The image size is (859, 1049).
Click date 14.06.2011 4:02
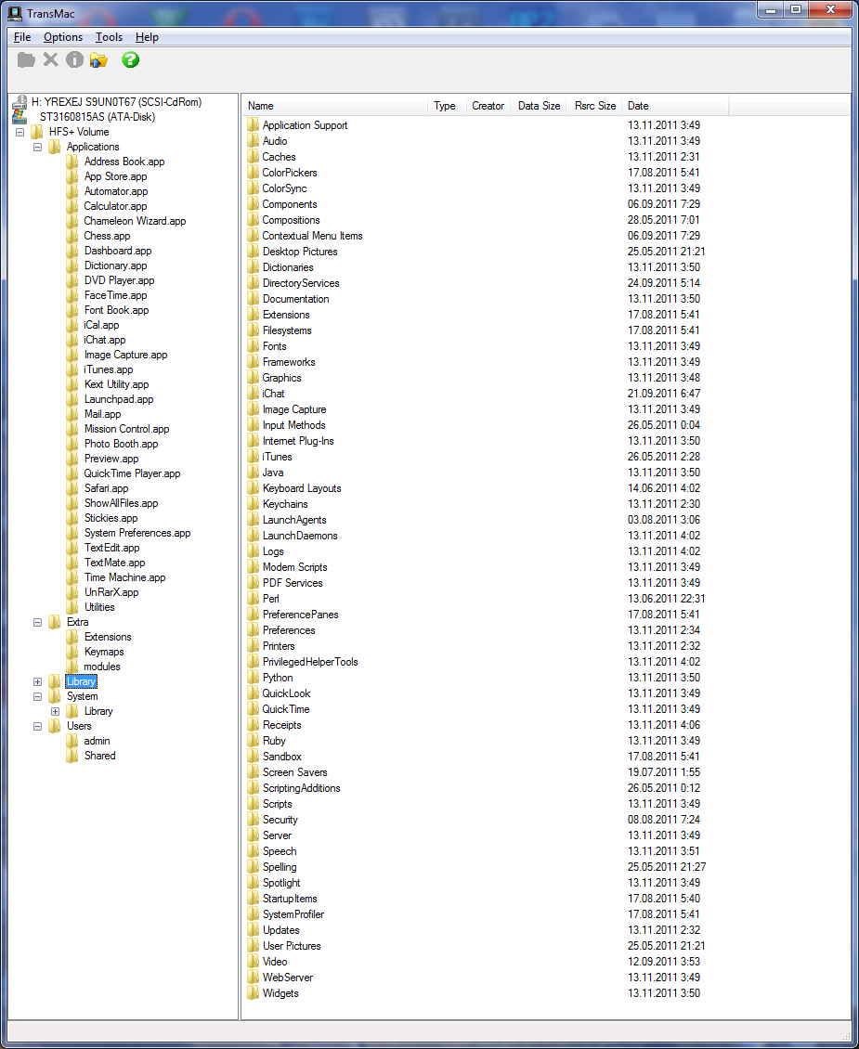point(664,488)
